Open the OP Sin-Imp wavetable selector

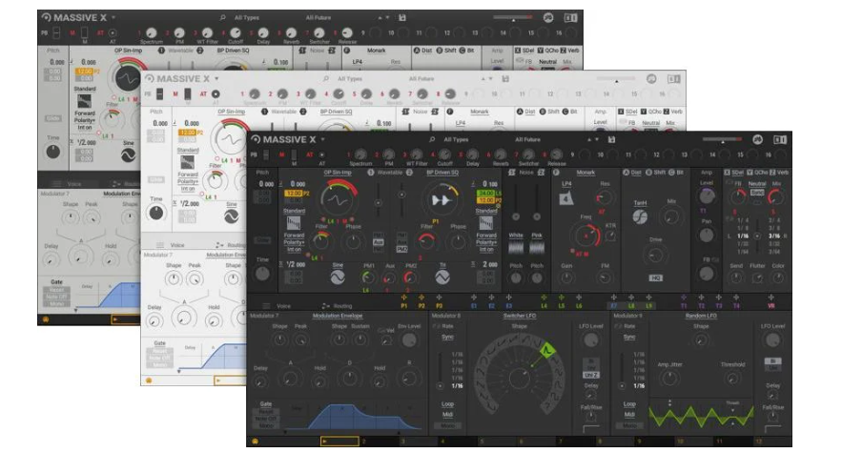[x=338, y=173]
